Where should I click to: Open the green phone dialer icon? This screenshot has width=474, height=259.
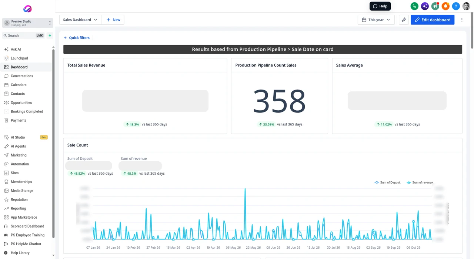(414, 6)
